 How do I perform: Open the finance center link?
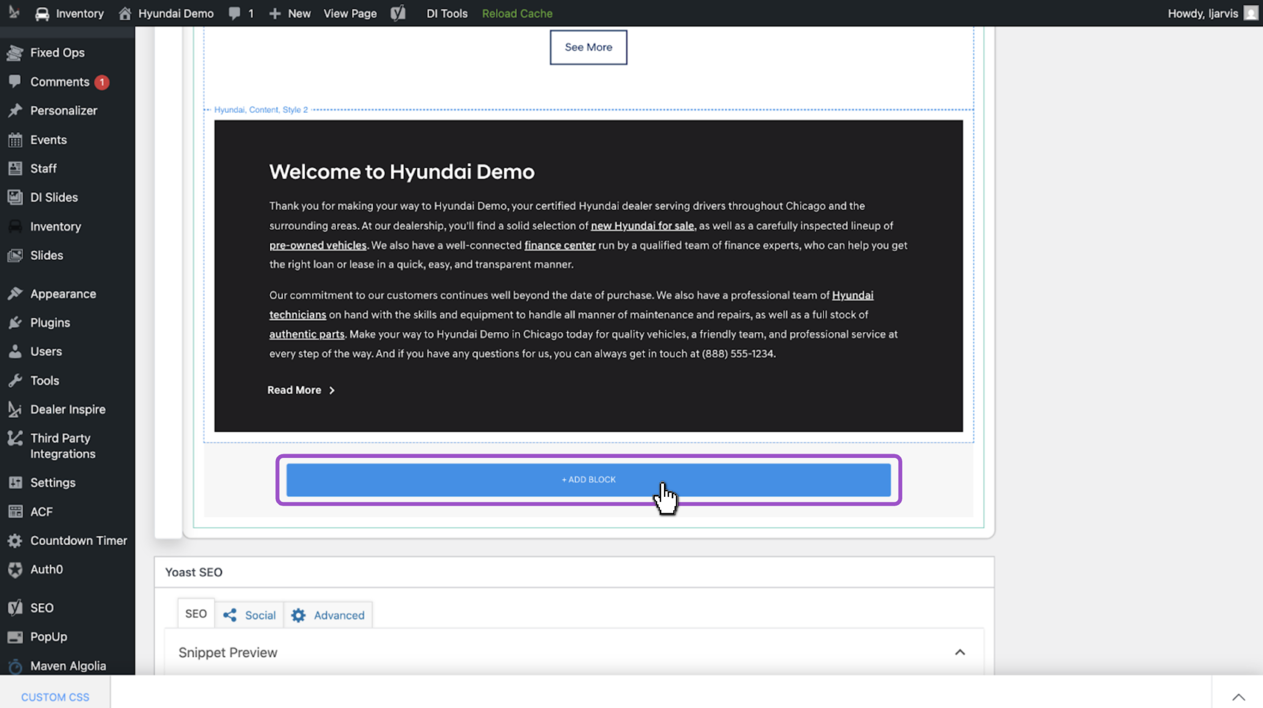[560, 245]
